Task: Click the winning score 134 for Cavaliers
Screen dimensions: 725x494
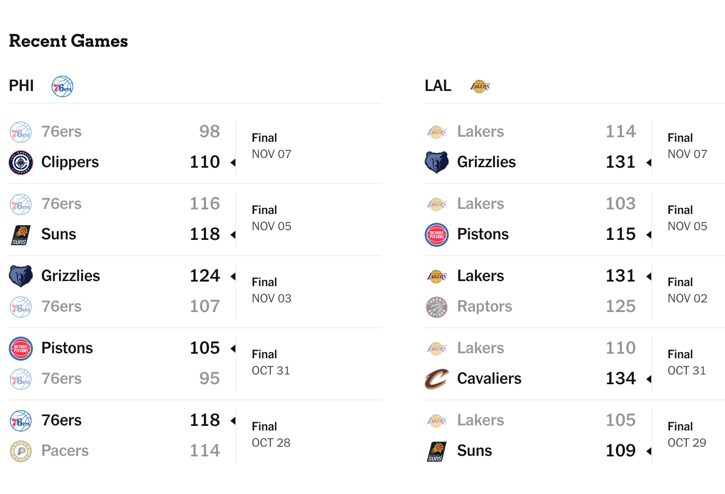Action: 621,379
